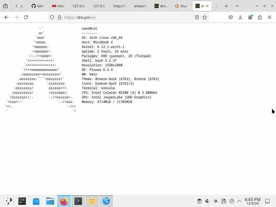Image resolution: width=276 pixels, height=207 pixels.
Task: Close the active dro.pm tab
Action: [x=207, y=6]
